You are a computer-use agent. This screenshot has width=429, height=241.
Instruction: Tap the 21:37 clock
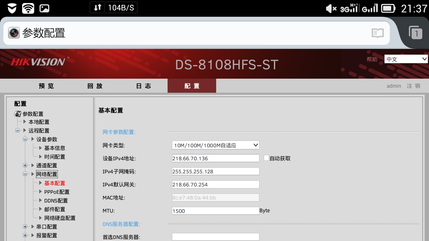point(414,8)
